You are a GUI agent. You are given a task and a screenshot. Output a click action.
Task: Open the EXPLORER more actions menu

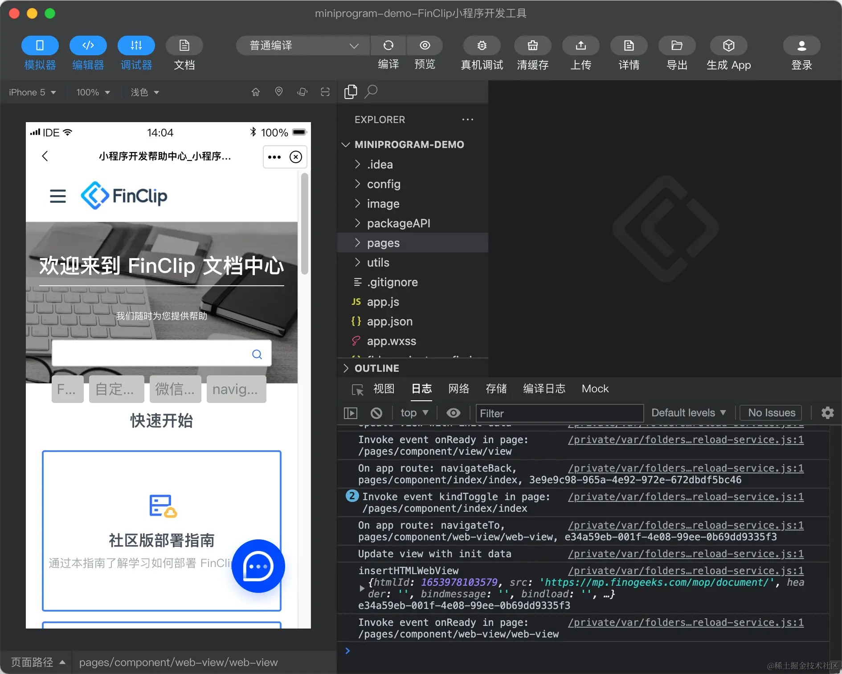point(468,119)
